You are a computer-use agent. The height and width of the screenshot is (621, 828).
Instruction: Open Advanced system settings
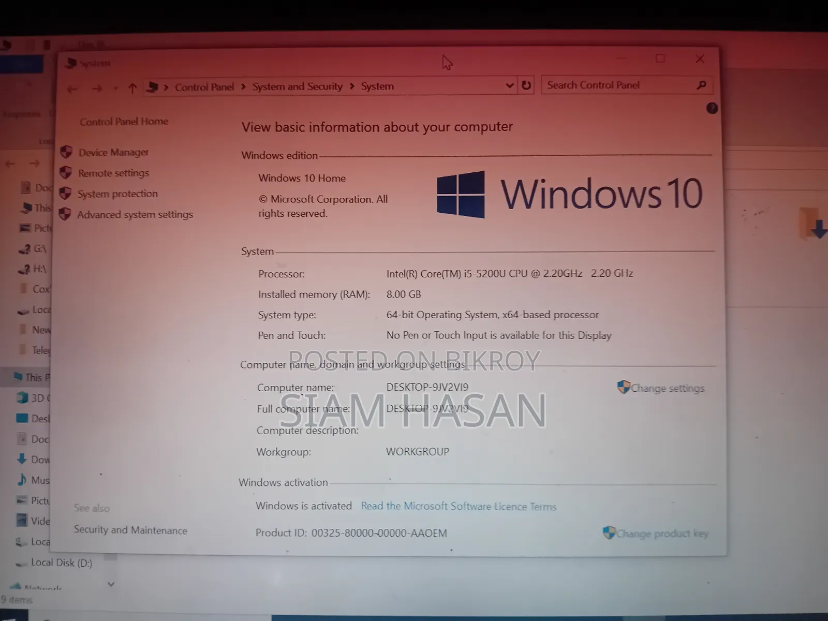click(135, 214)
